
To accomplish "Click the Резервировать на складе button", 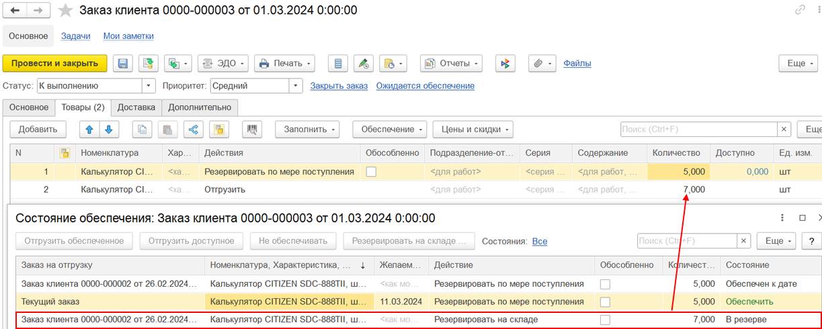I will coord(409,240).
